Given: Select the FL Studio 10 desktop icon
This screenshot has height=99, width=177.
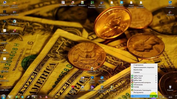Looking at the screenshot, I should click(112, 88).
